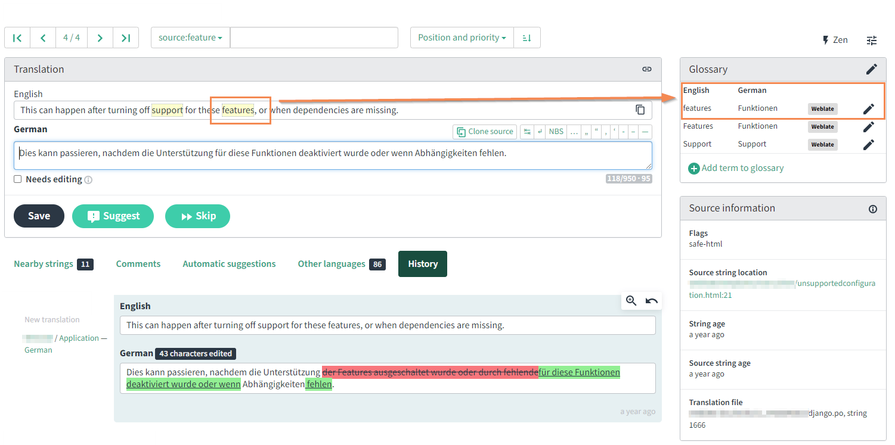This screenshot has height=445, width=895.
Task: Edit the 'features' glossary term pencil
Action: pyautogui.click(x=869, y=108)
